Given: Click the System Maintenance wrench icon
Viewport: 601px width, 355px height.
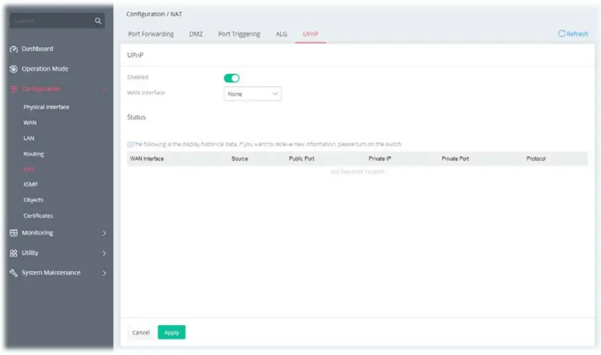Looking at the screenshot, I should point(14,273).
